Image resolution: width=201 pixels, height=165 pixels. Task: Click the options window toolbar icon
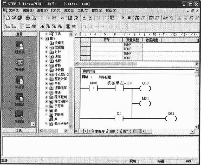pos(112,18)
